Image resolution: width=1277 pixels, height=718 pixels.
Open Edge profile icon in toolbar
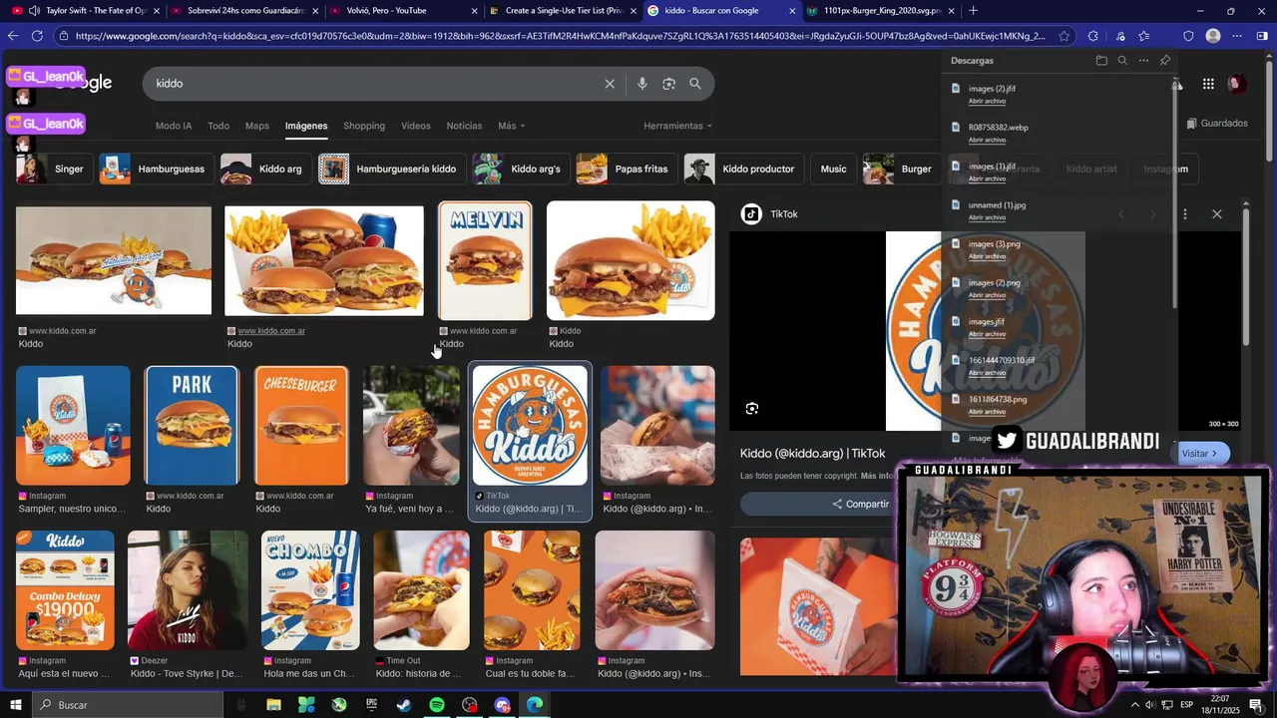coord(1213,36)
